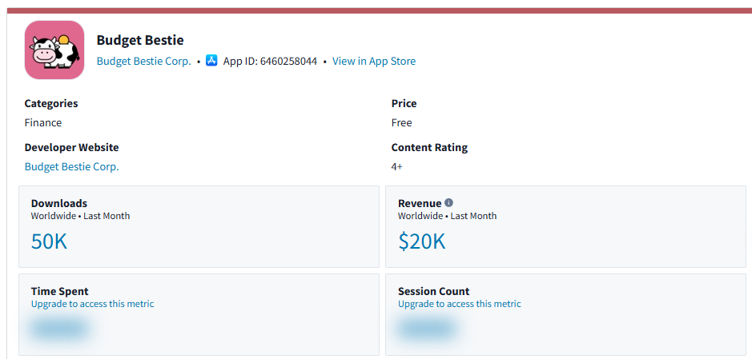This screenshot has width=752, height=359.
Task: Click the blurred Session Count value
Action: click(x=427, y=329)
